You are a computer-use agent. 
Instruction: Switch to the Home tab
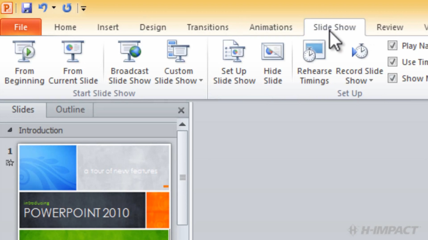(x=65, y=27)
